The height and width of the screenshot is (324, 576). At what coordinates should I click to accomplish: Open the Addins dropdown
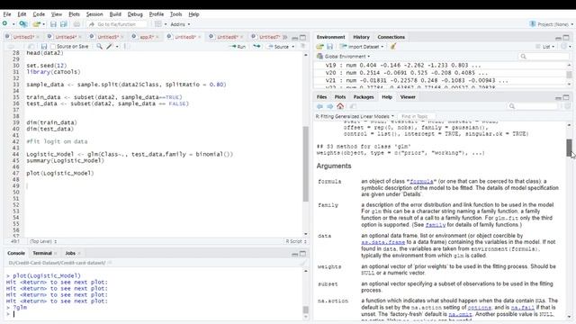pyautogui.click(x=180, y=24)
